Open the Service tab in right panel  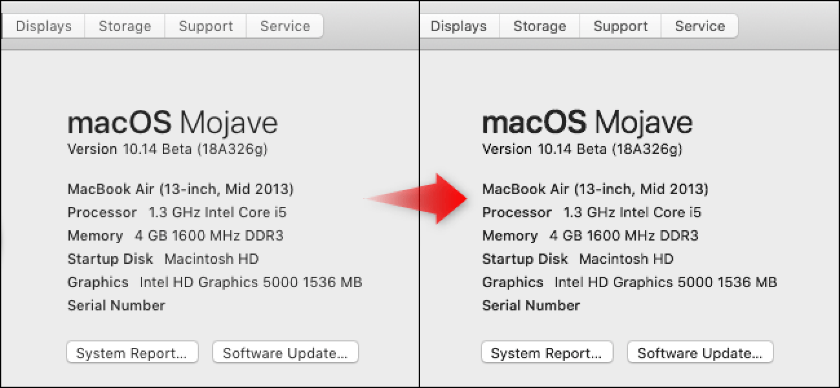pos(700,27)
